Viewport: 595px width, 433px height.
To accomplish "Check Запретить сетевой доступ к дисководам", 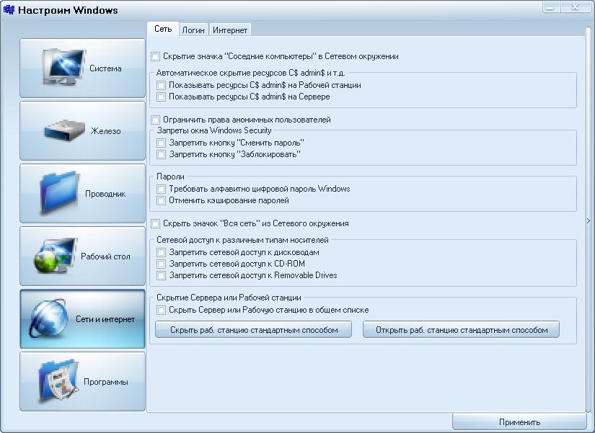I will click(161, 252).
